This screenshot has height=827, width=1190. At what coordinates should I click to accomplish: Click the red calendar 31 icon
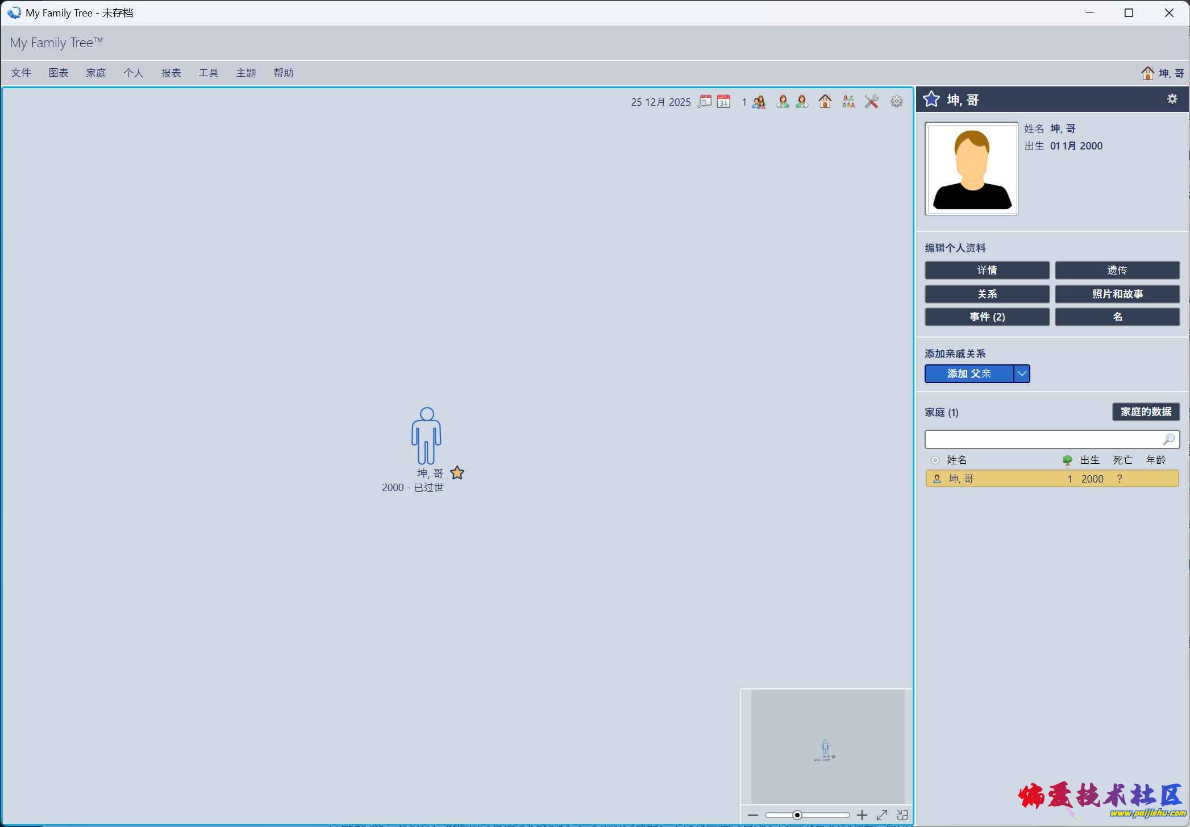pyautogui.click(x=723, y=102)
